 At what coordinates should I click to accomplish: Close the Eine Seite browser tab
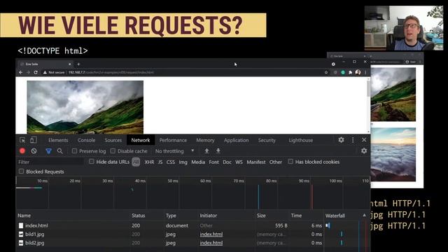69,64
